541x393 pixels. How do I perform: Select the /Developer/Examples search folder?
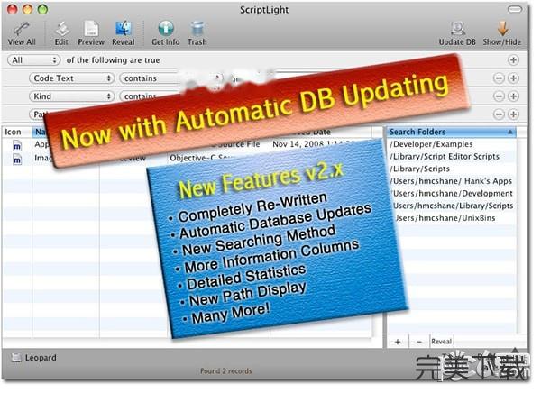[452, 144]
